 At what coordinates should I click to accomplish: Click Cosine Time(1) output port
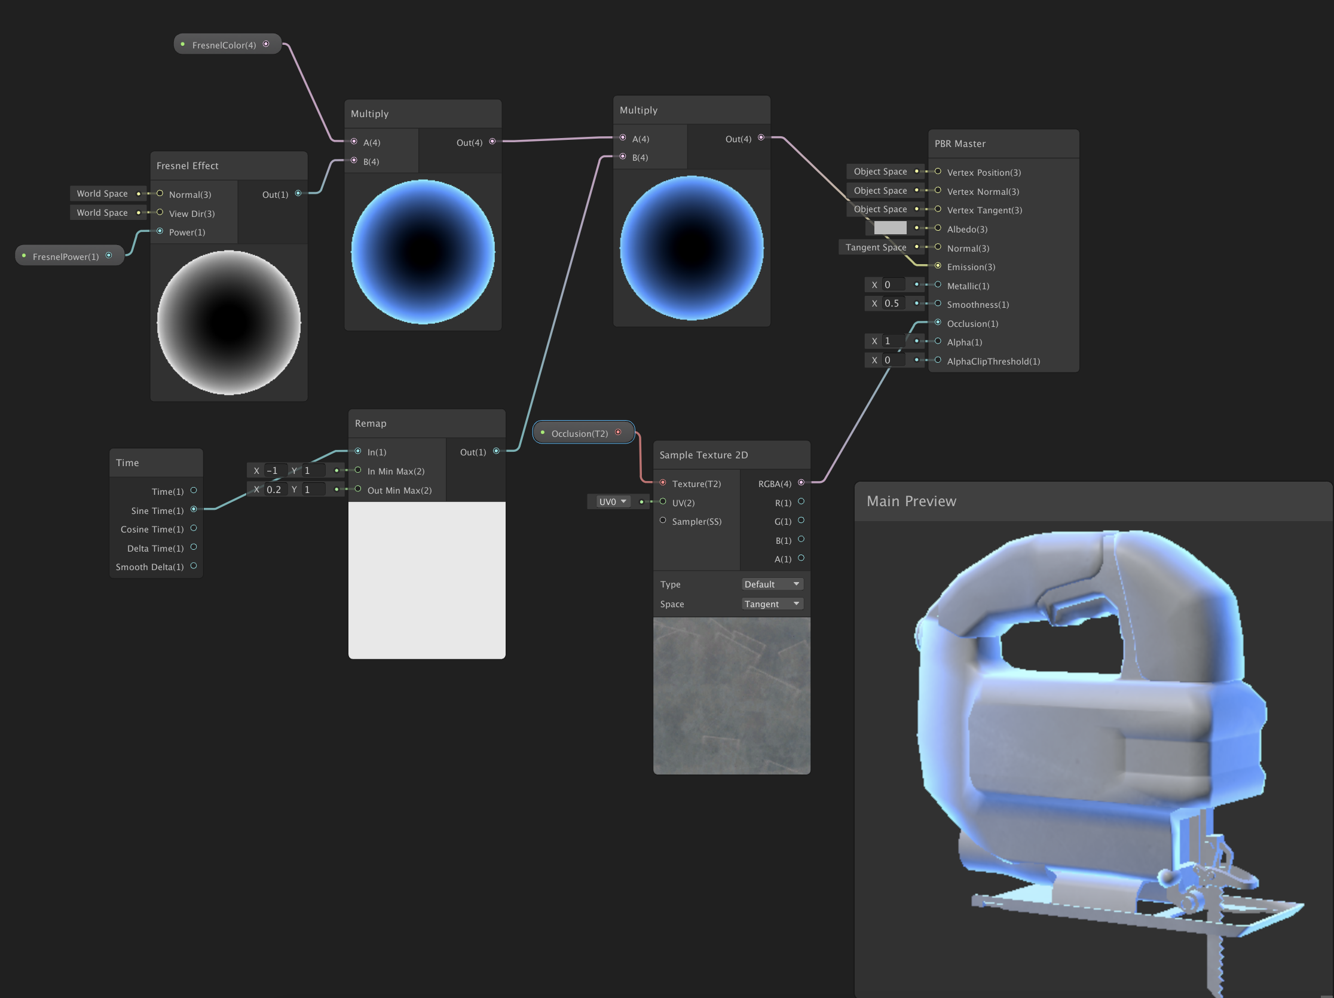pos(194,528)
